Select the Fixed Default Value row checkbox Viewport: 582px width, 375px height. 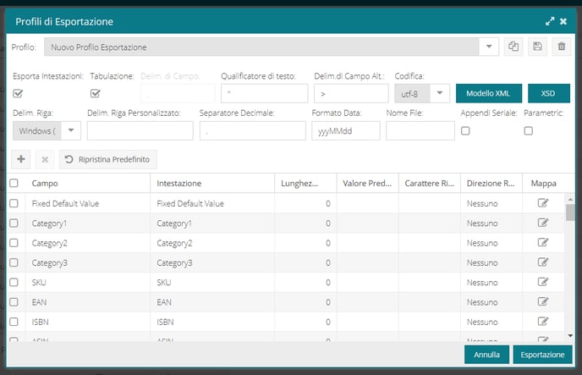[14, 203]
